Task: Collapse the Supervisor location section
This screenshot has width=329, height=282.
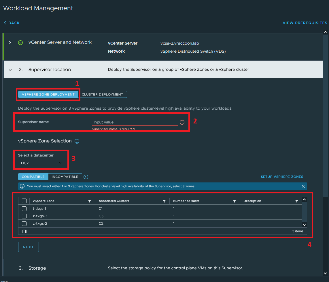Action: tap(10, 69)
